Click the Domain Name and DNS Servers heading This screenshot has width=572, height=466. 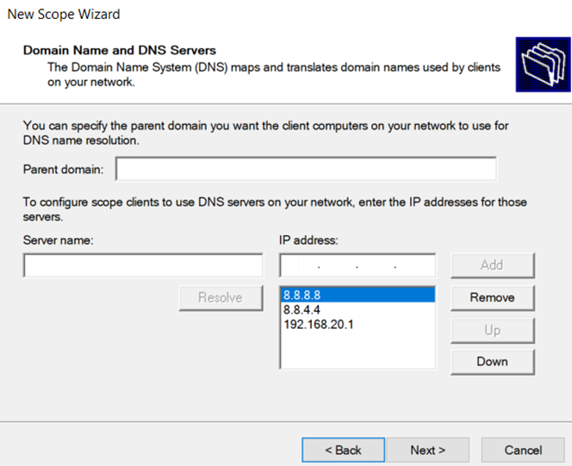click(120, 50)
